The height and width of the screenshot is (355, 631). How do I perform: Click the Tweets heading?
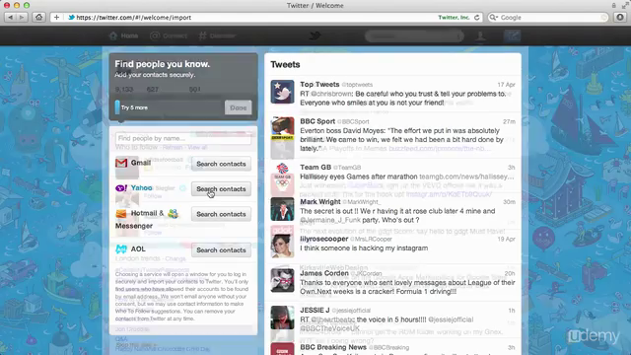285,64
